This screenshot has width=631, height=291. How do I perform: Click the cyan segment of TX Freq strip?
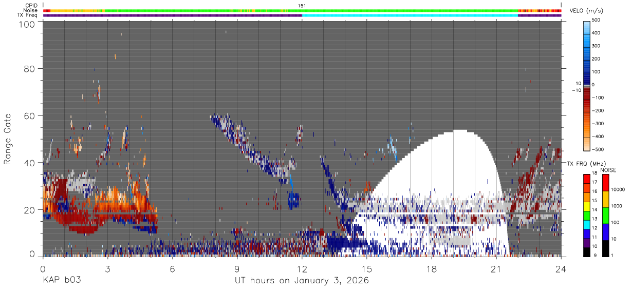[x=410, y=15]
